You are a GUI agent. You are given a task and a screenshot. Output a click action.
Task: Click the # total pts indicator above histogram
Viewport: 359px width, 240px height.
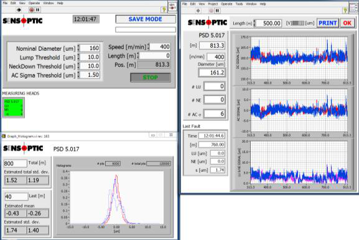pos(159,164)
